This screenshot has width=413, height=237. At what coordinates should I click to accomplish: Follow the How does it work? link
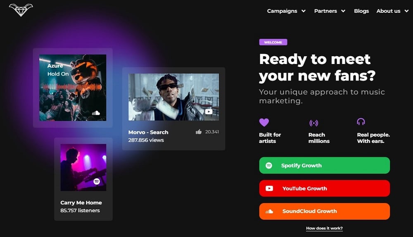[325, 228]
